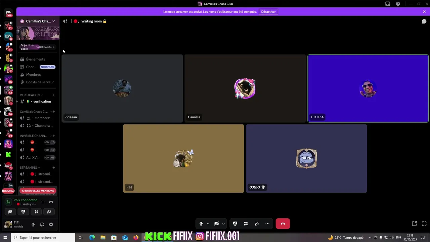
Task: Join the Channels: voice channel
Action: (x=37, y=126)
